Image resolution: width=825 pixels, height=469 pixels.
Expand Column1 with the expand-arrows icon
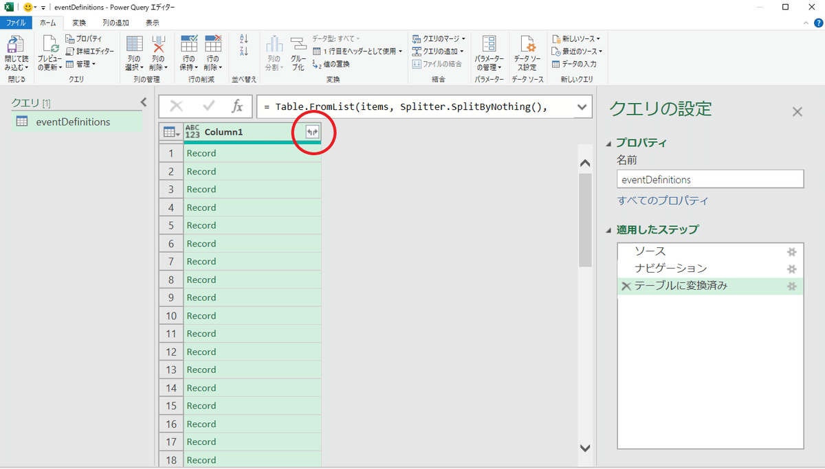pos(312,133)
